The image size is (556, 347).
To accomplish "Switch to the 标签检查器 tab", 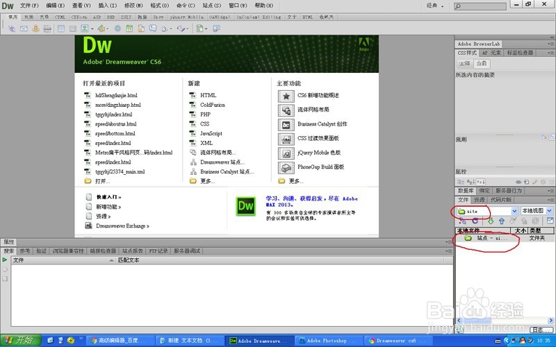I will pyautogui.click(x=520, y=53).
